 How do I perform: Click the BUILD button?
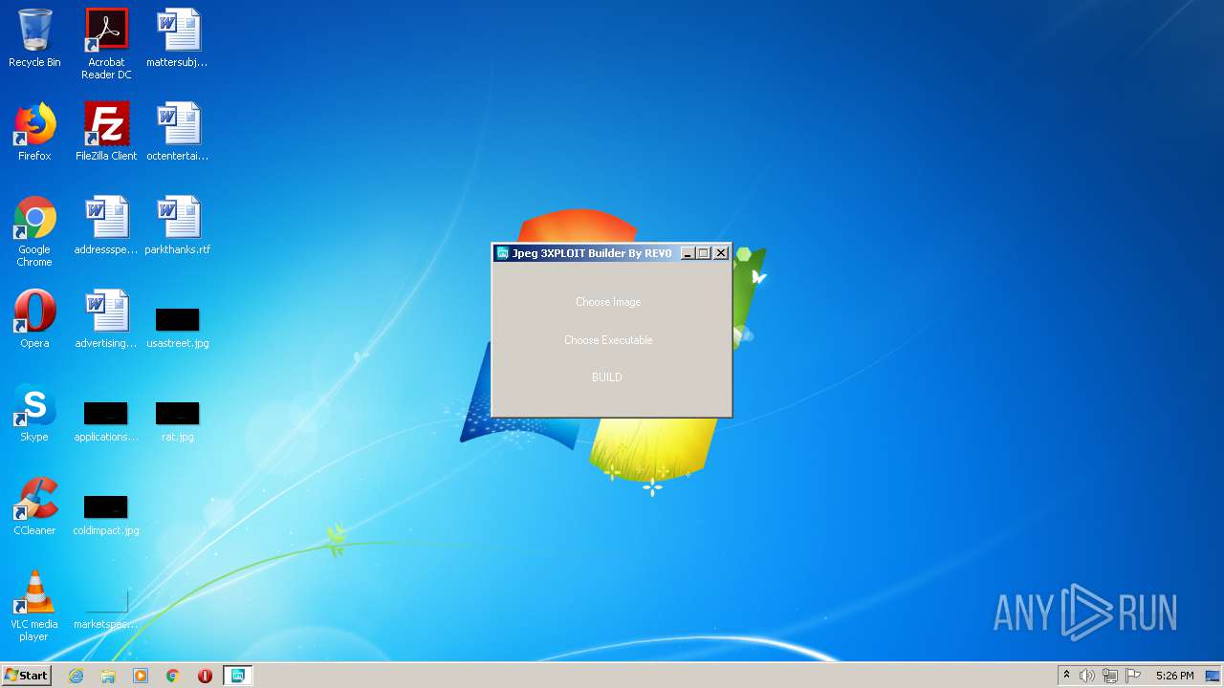click(x=607, y=377)
